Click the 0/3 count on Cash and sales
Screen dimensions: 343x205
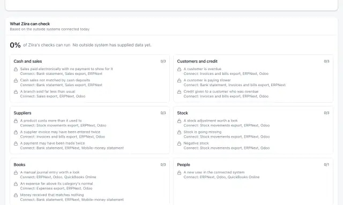click(163, 62)
